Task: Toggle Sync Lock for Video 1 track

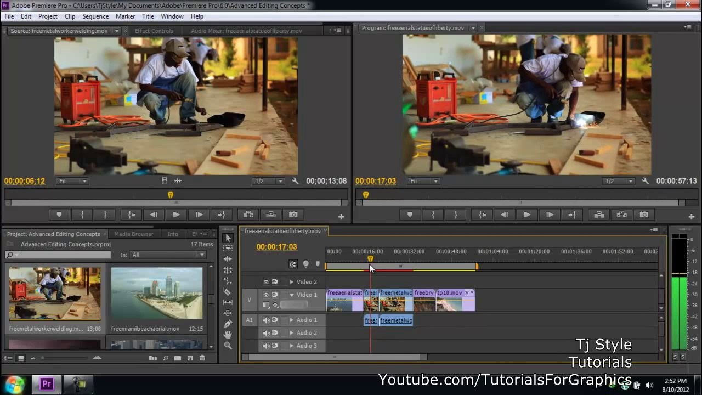Action: (x=275, y=295)
